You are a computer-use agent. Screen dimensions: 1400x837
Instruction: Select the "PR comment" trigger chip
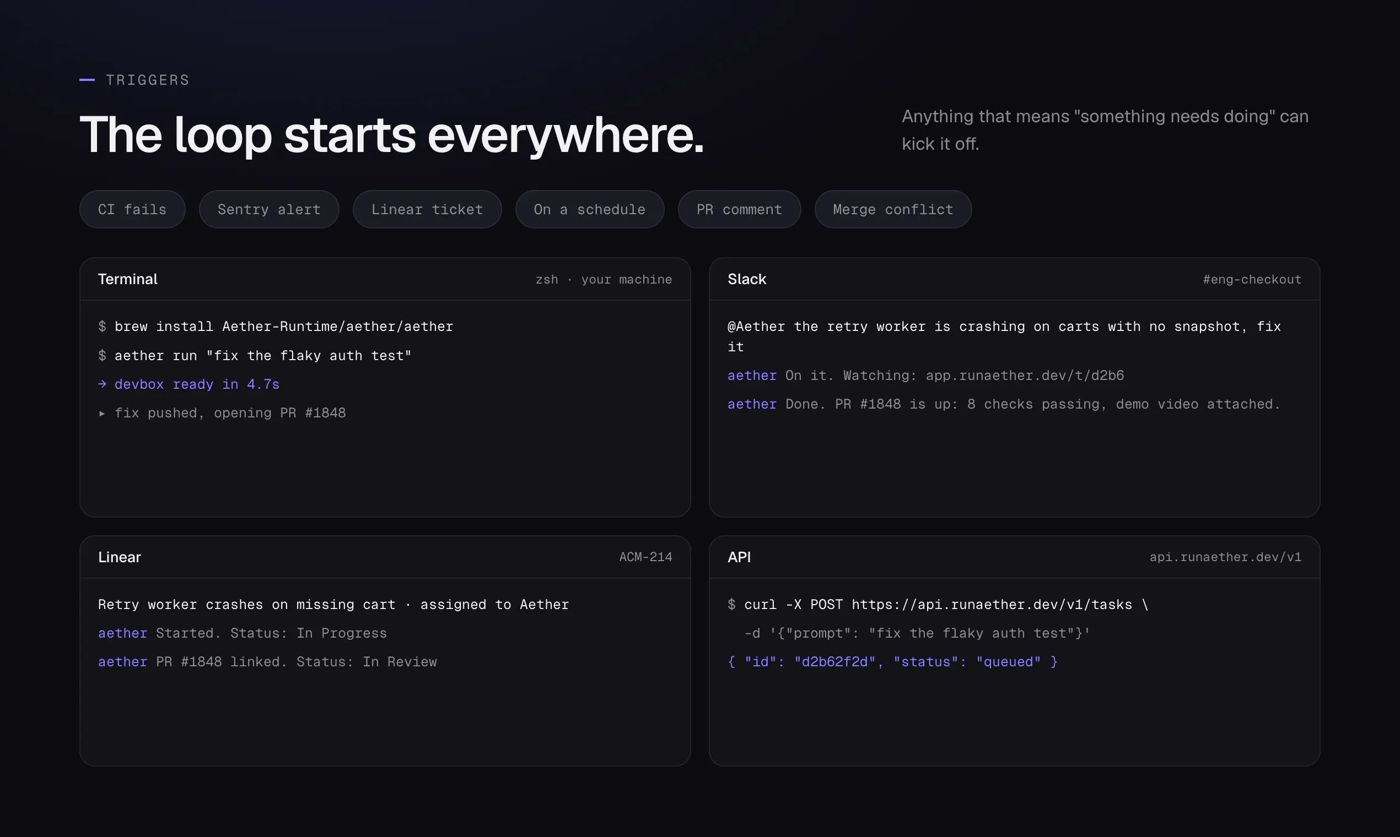pos(739,209)
